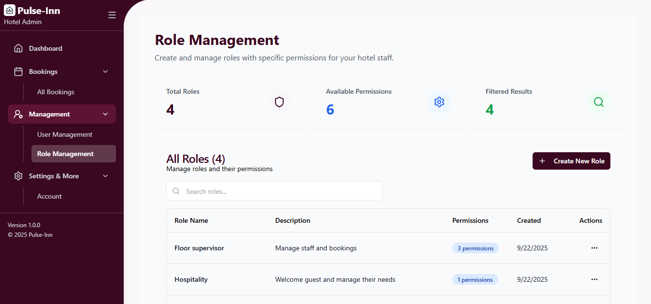Click the Settings & More gear icon

click(x=18, y=176)
